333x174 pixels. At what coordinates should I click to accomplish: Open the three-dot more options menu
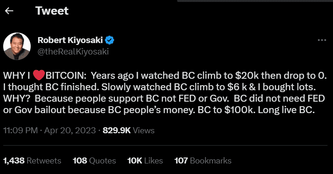[322, 40]
